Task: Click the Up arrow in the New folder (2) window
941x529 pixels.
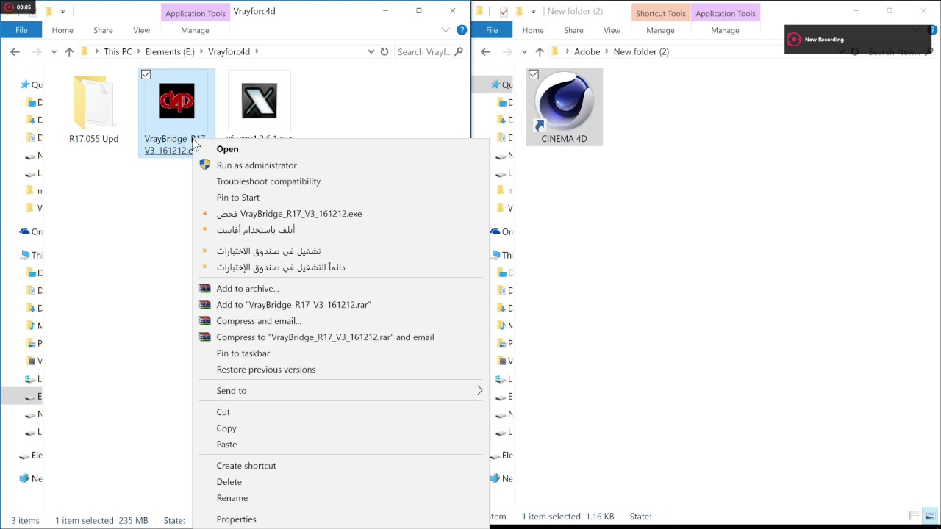Action: (540, 51)
